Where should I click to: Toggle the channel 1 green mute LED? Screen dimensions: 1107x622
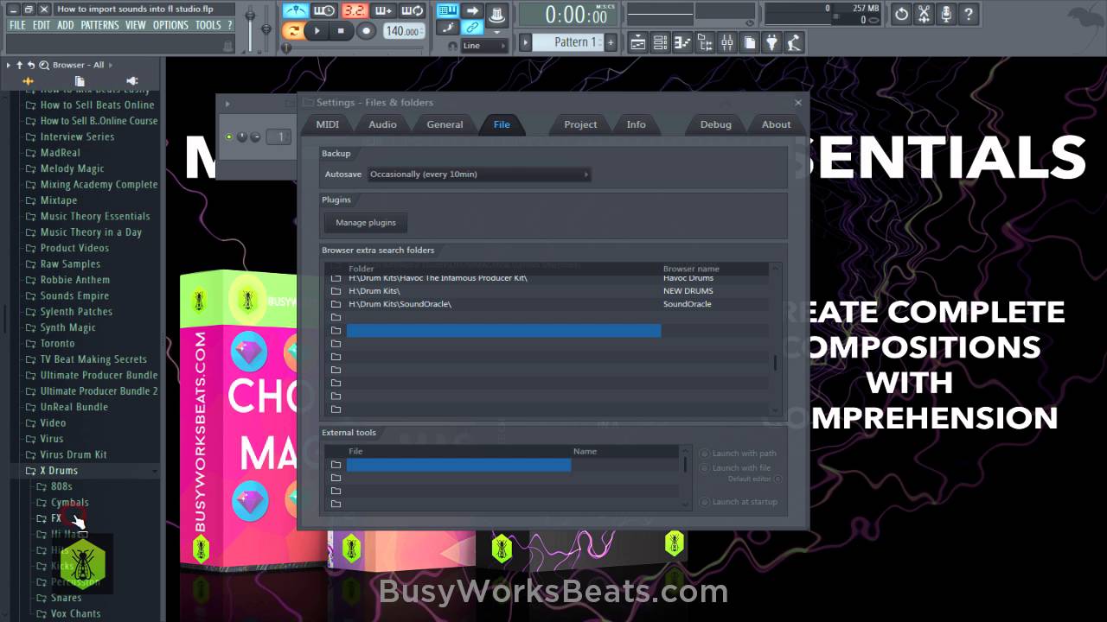point(229,136)
